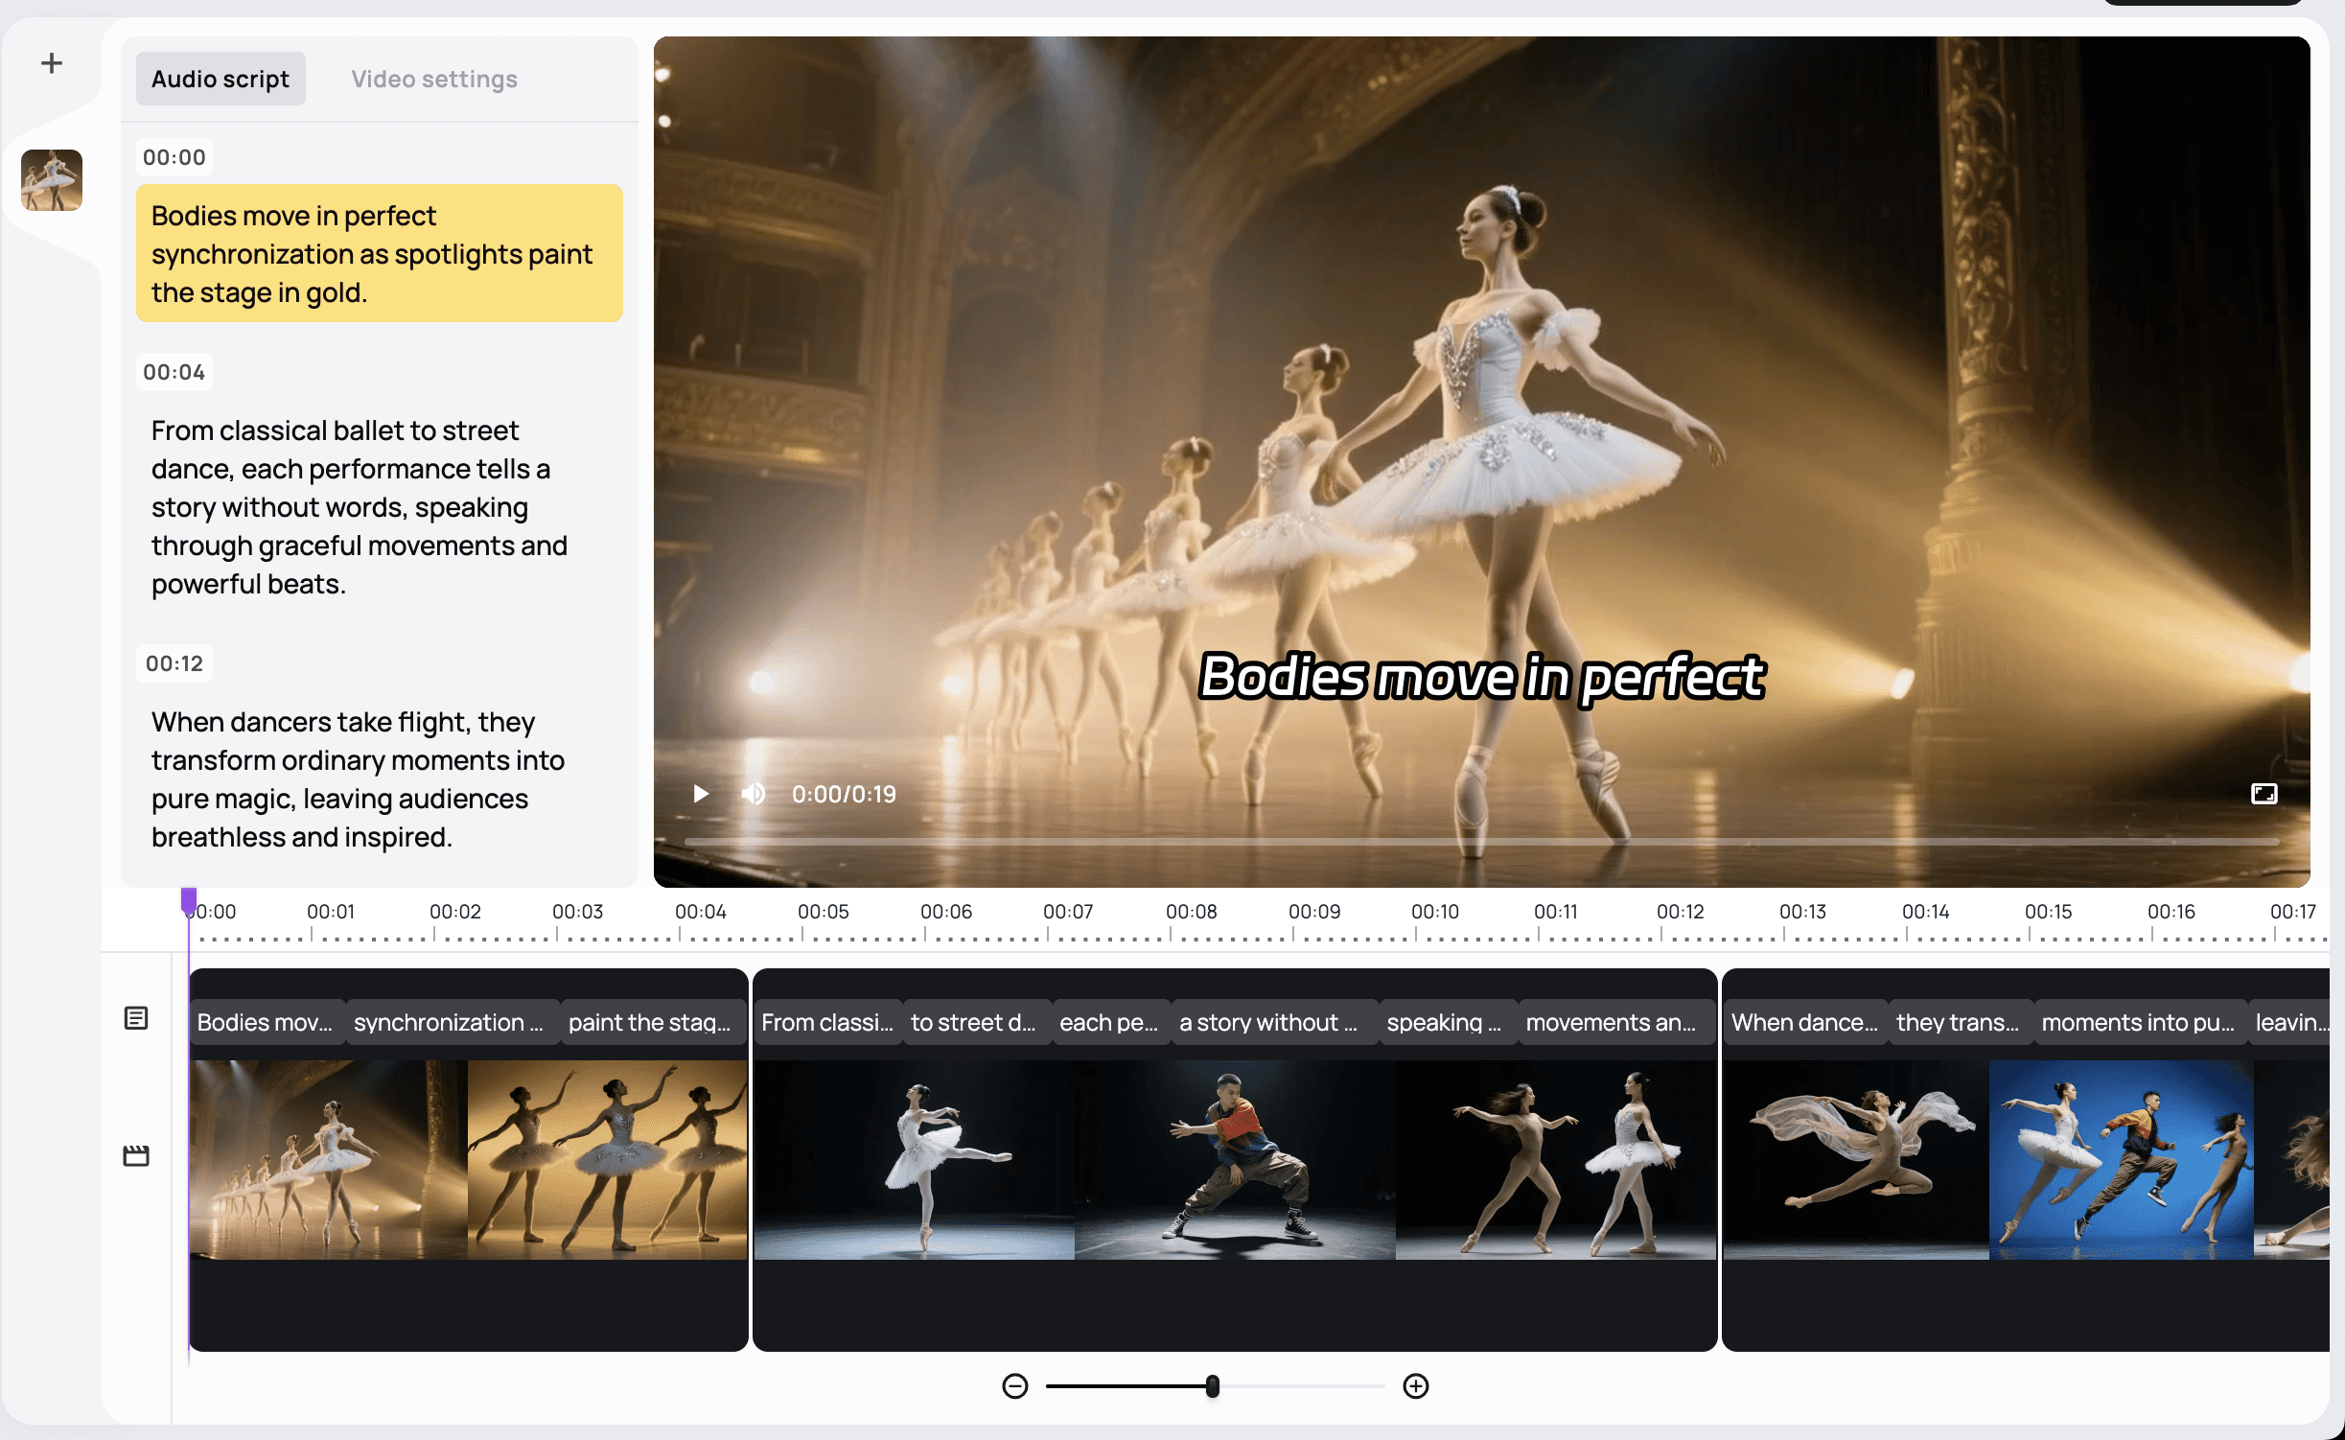Mute the preview volume speaker icon
The image size is (2345, 1440).
pyautogui.click(x=754, y=794)
